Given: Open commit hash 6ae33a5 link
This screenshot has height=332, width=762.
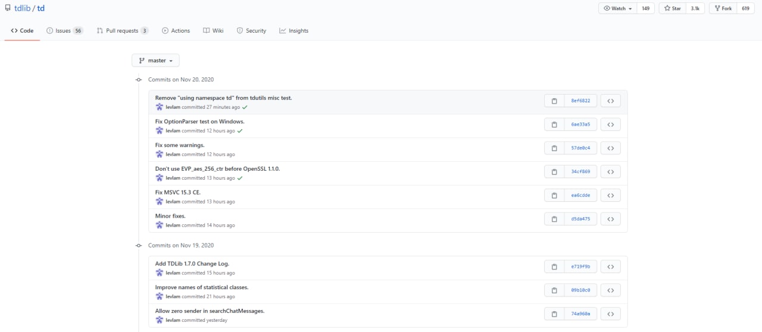Looking at the screenshot, I should point(580,124).
